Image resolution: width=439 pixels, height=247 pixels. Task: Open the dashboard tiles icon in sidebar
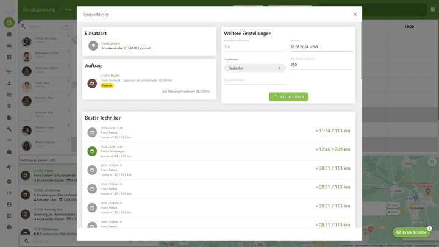click(x=9, y=57)
